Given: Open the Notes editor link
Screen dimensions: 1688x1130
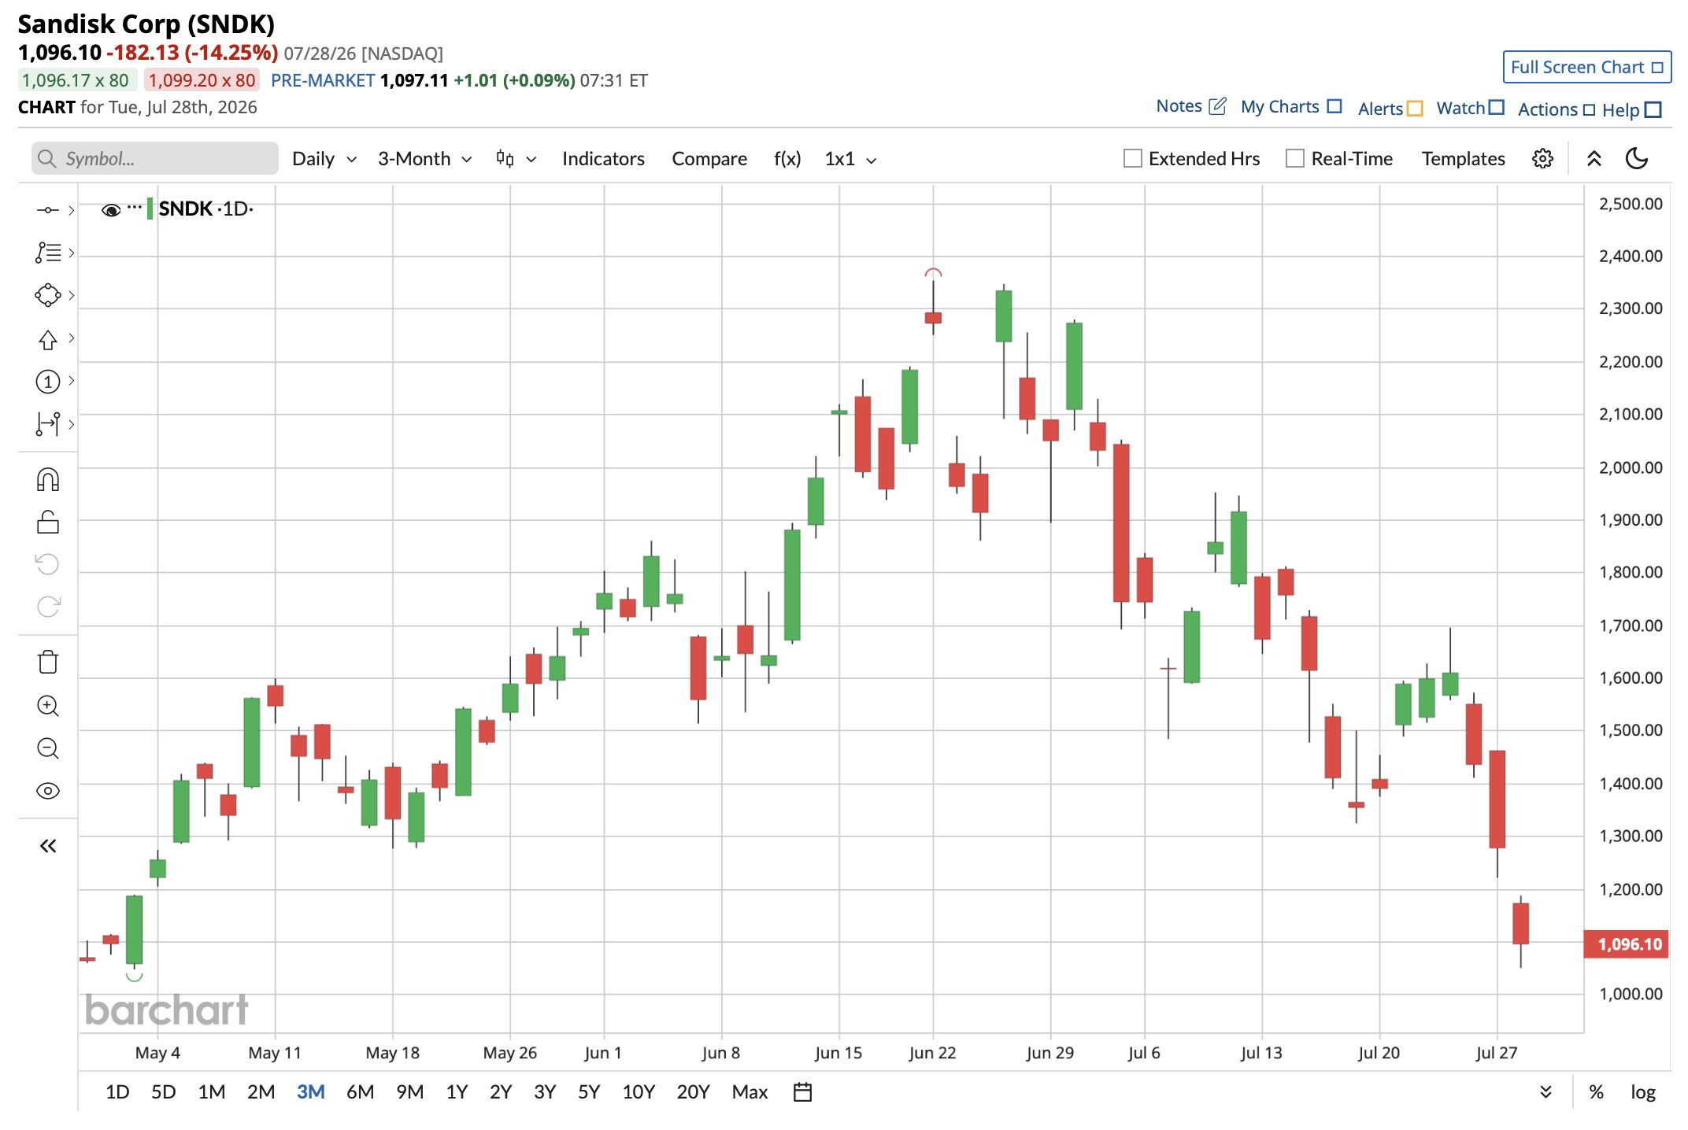Looking at the screenshot, I should [x=1190, y=106].
